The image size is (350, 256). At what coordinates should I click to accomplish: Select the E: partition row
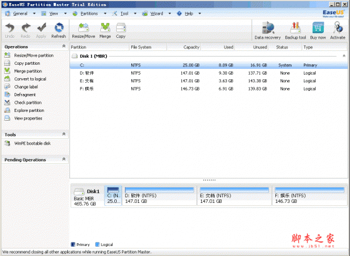209,81
